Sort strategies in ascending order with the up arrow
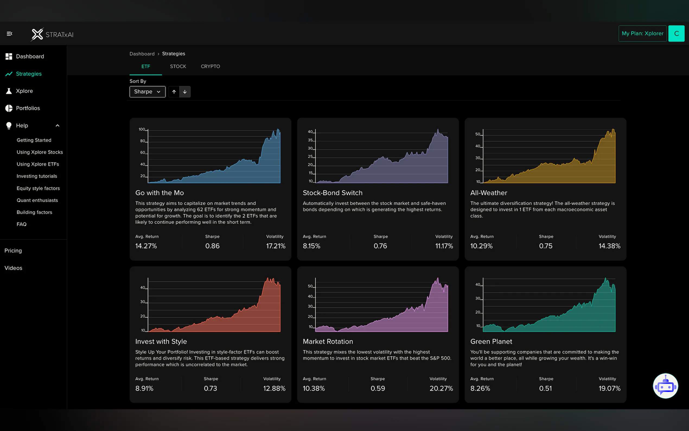Viewport: 689px width, 431px height. point(174,92)
